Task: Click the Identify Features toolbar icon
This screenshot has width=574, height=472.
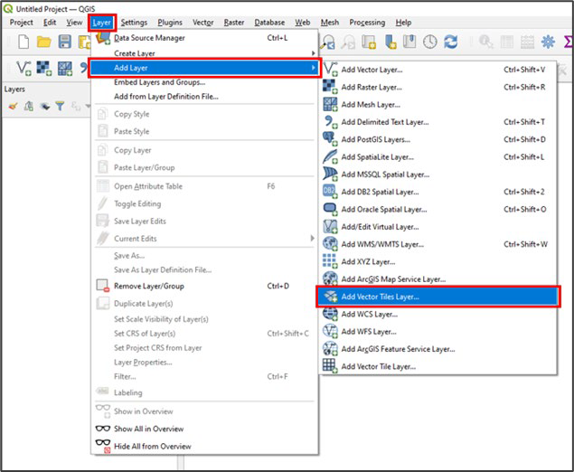Action: [485, 42]
